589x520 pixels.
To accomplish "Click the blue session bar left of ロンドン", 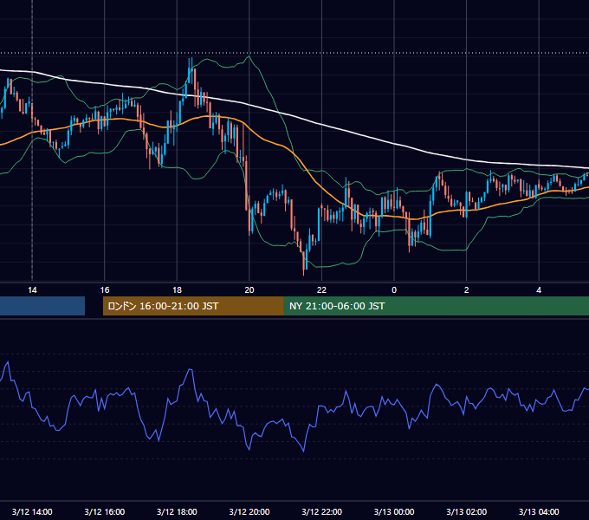I will click(42, 306).
